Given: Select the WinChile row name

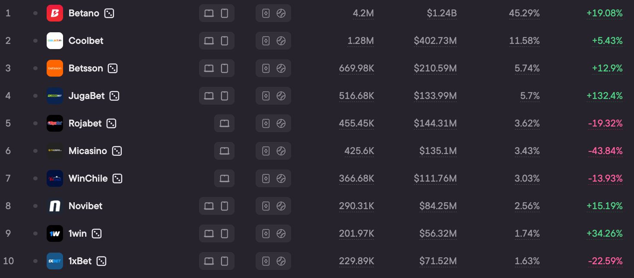Looking at the screenshot, I should point(88,179).
